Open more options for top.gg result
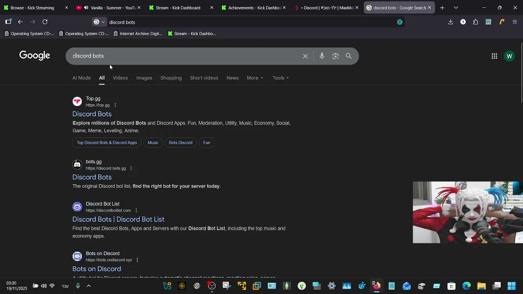 pos(115,105)
